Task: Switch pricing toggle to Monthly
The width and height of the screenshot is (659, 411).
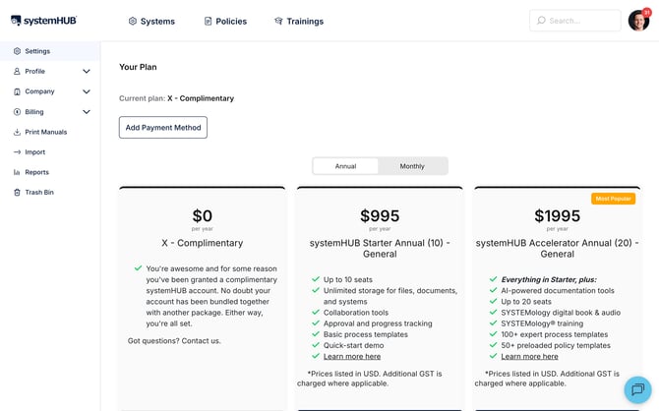Action: point(412,166)
